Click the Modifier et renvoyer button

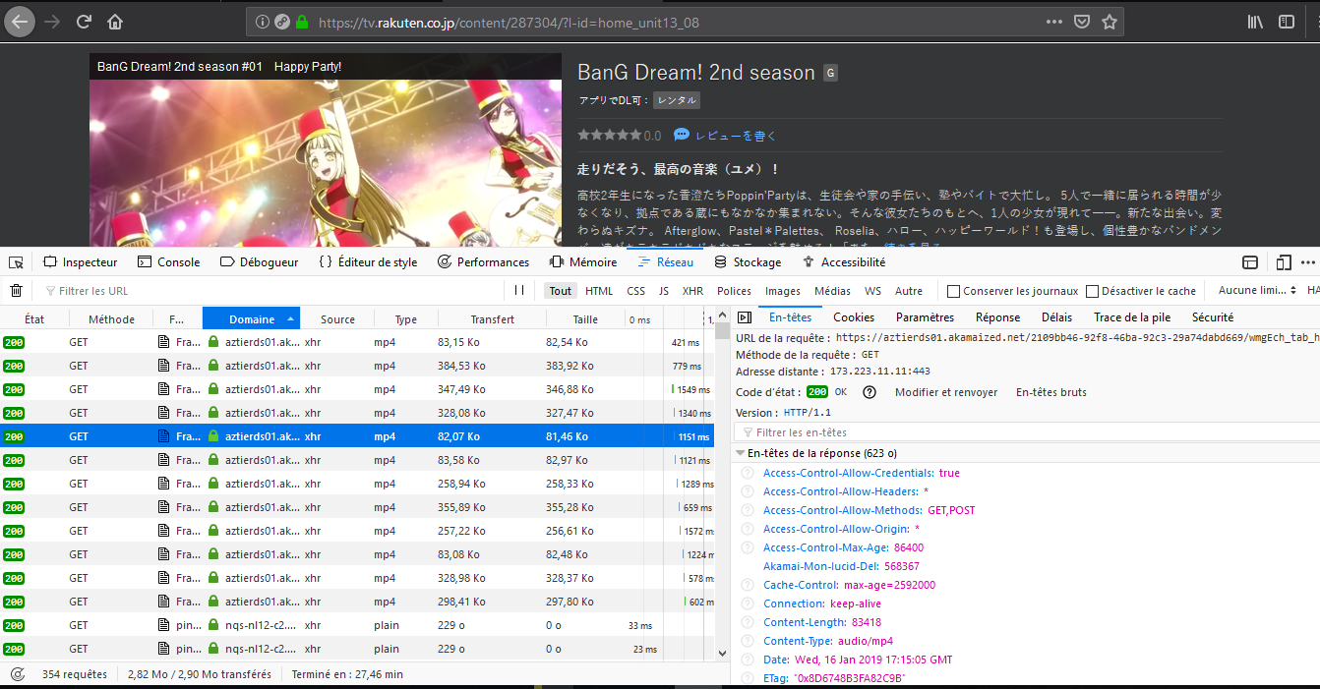point(946,392)
